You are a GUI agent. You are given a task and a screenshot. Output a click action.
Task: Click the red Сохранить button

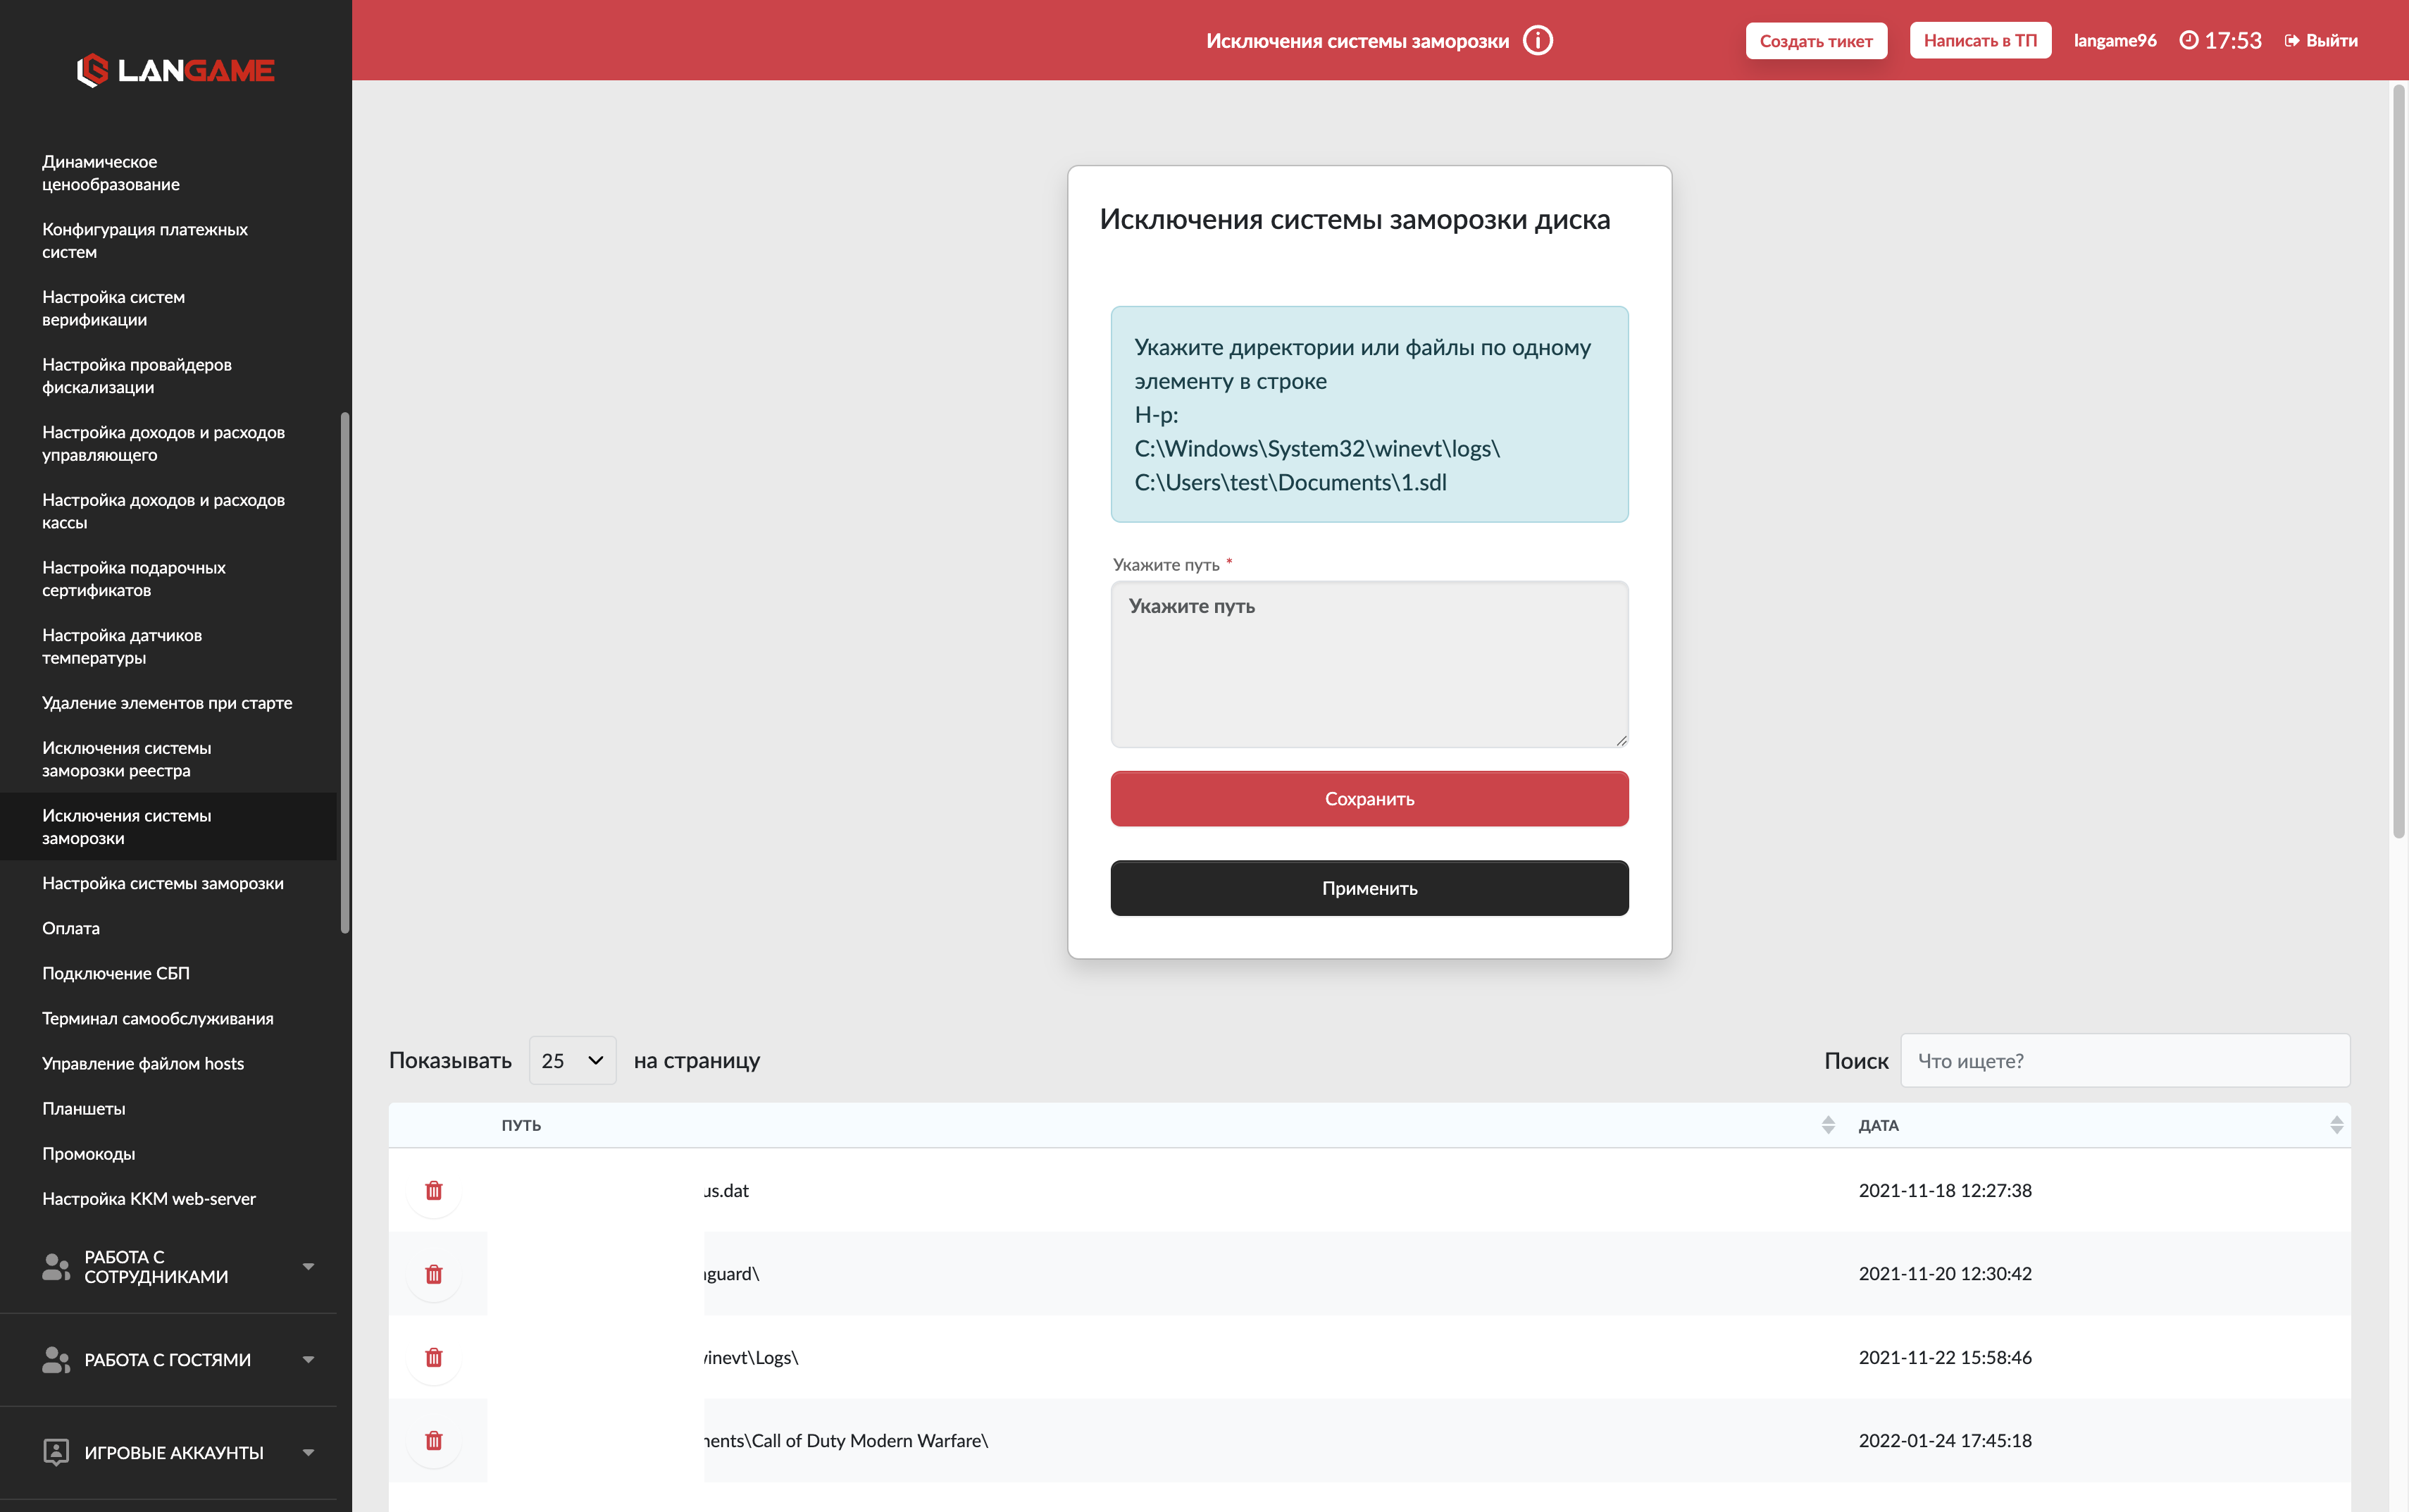1369,798
